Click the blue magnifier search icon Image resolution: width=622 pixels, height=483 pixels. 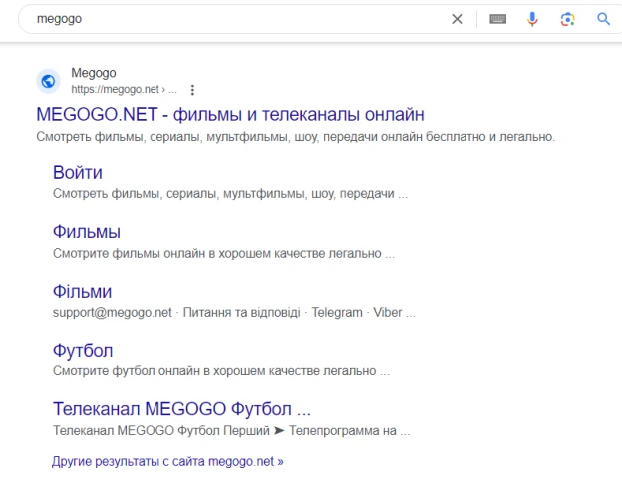(603, 19)
